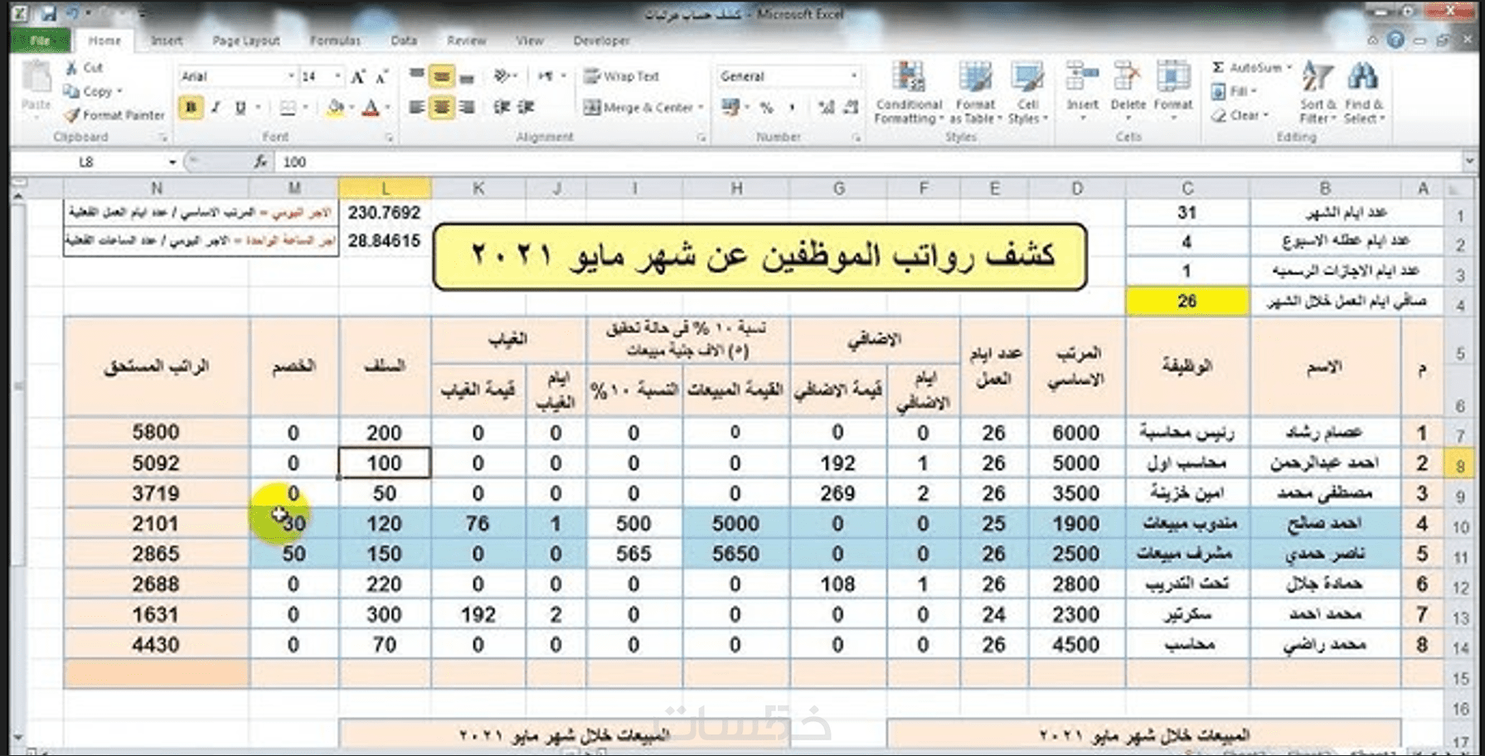Toggle Underline formatting

point(240,108)
